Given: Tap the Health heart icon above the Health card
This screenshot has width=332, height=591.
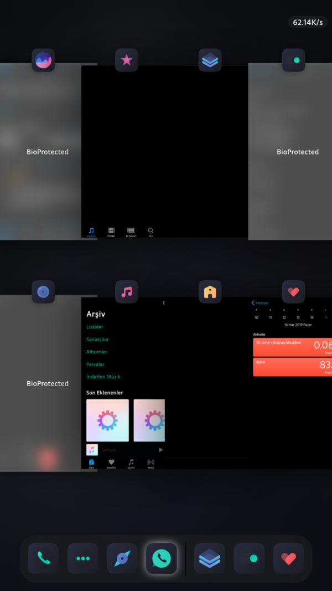Looking at the screenshot, I should point(293,292).
